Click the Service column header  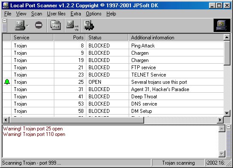click(32, 37)
